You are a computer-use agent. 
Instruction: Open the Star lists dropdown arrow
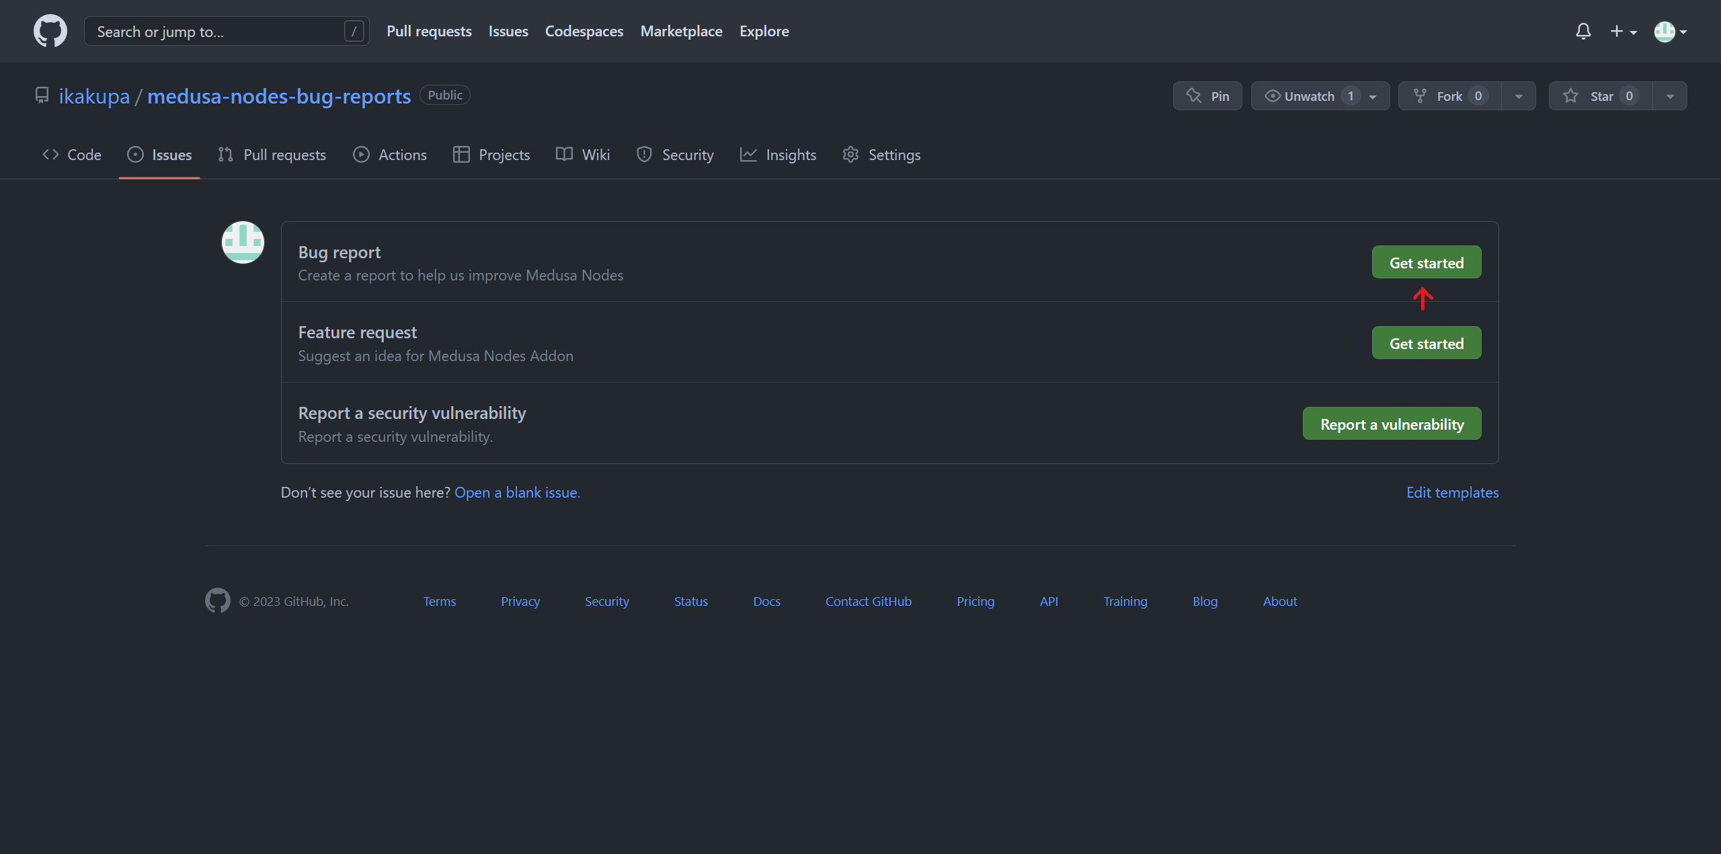click(x=1670, y=95)
